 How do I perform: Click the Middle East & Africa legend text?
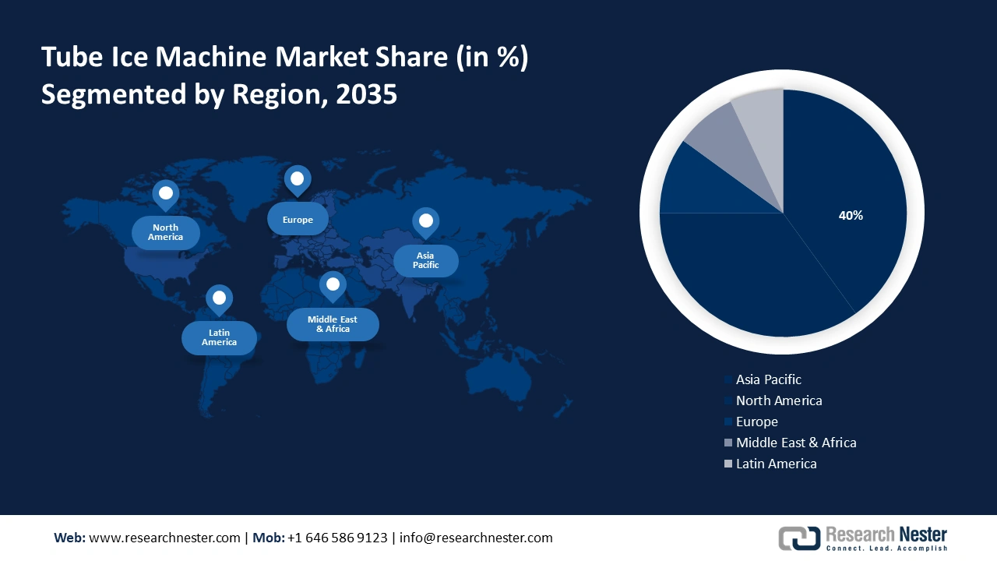(796, 443)
